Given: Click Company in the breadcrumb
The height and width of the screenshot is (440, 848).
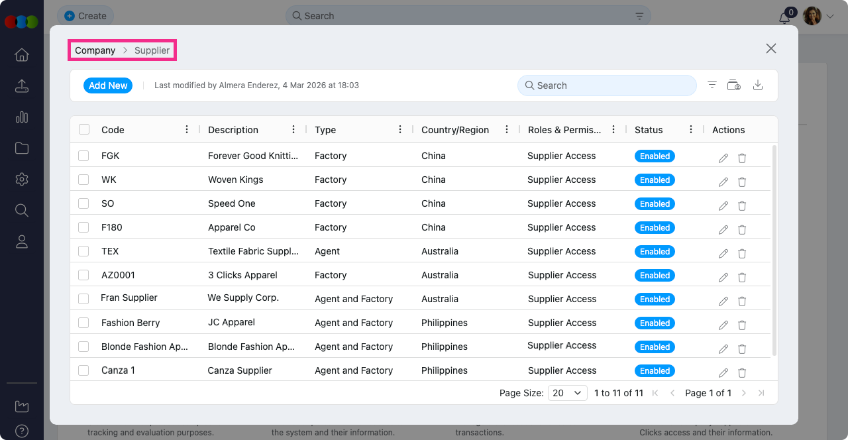Looking at the screenshot, I should click(95, 50).
